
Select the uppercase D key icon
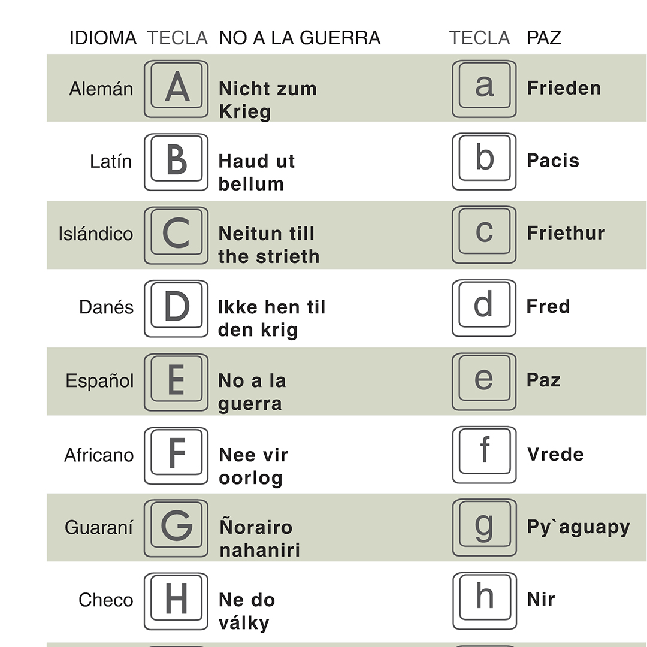(x=176, y=309)
